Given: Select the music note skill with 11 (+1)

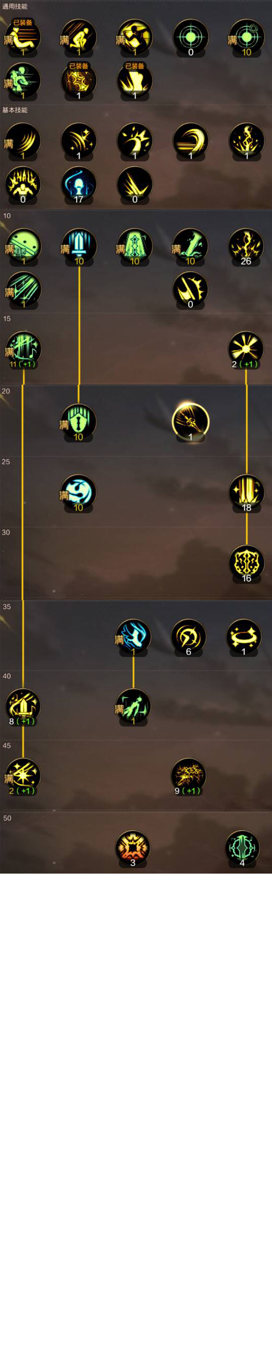Looking at the screenshot, I should tap(23, 349).
